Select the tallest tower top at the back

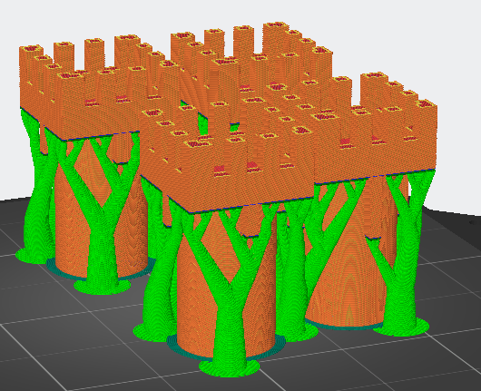pos(276,26)
